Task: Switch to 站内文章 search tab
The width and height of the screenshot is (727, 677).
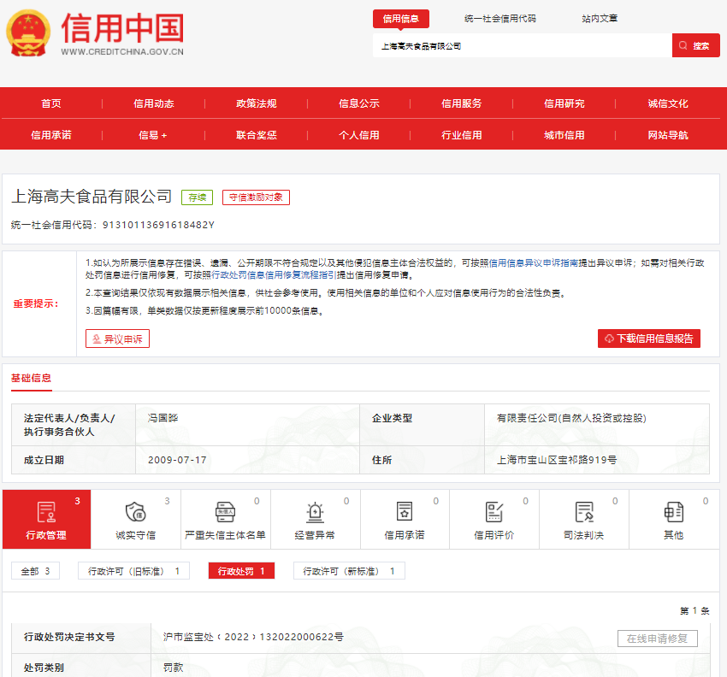Action: click(600, 19)
